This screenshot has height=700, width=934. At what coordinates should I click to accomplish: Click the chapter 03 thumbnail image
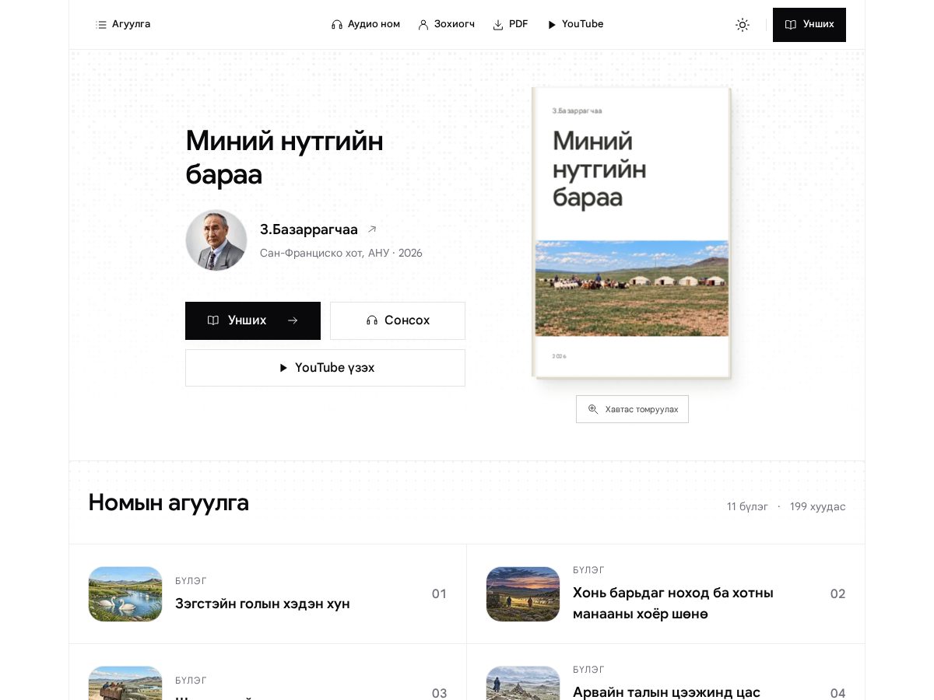point(125,683)
